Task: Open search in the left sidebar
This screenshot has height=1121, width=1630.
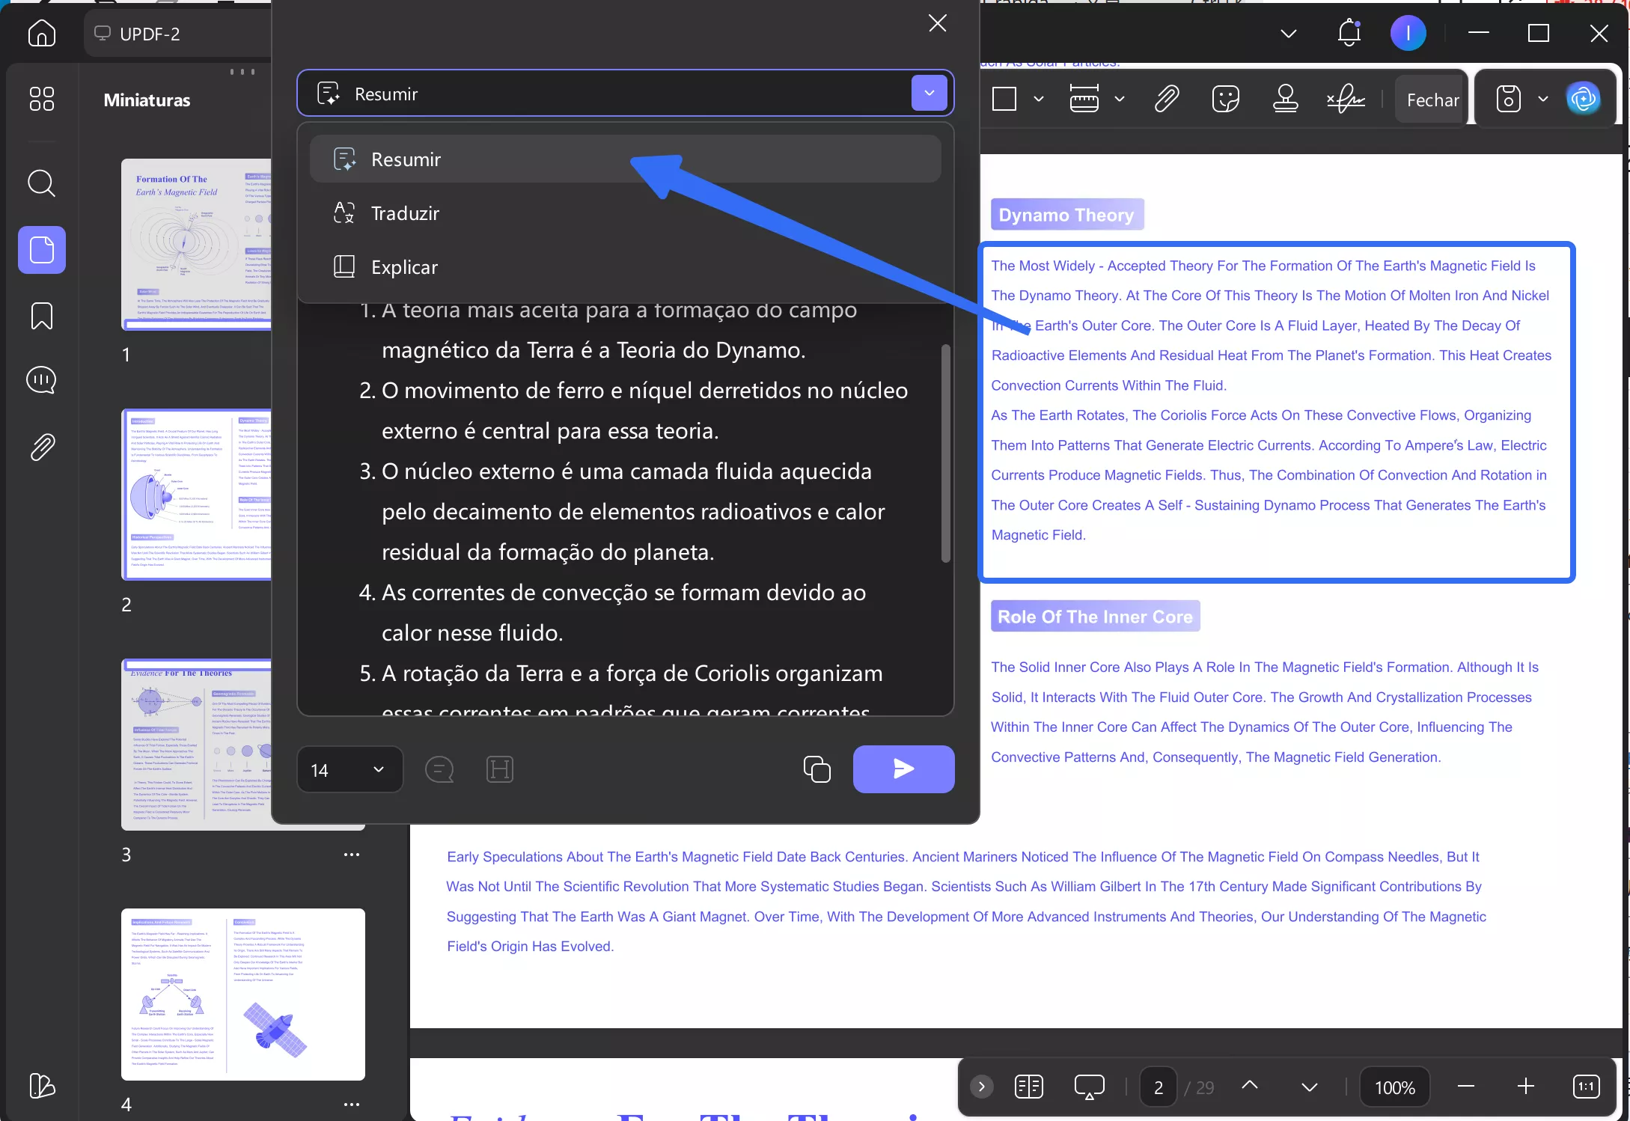Action: pos(42,183)
